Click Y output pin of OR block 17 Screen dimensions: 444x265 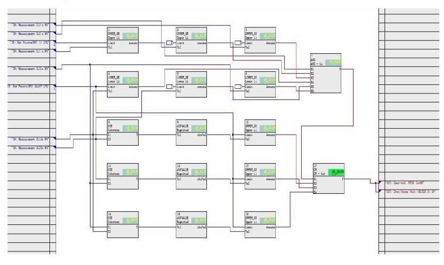[x=343, y=179]
